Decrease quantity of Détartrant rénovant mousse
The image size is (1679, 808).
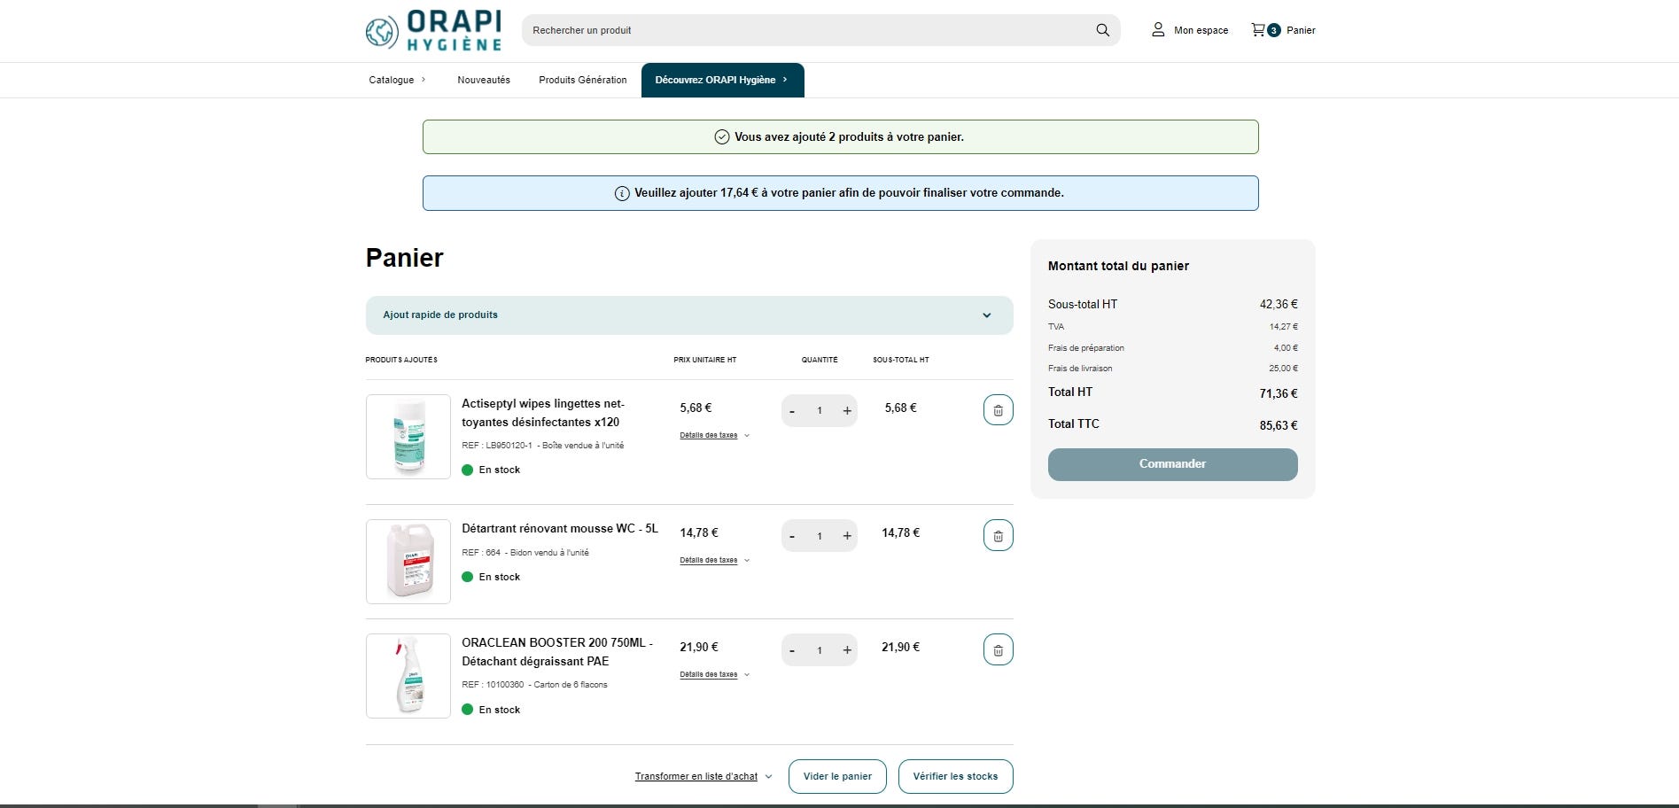tap(792, 536)
